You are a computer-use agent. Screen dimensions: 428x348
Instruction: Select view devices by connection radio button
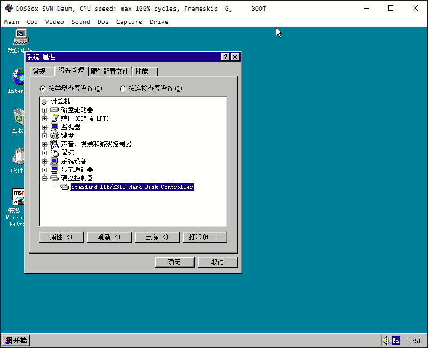coord(123,89)
